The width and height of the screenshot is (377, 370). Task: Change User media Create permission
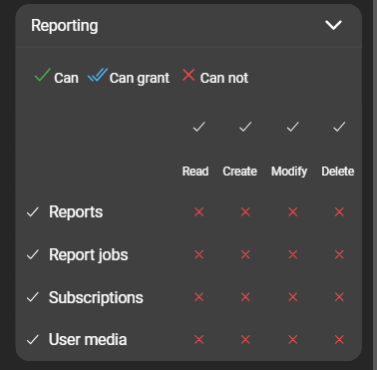[245, 339]
